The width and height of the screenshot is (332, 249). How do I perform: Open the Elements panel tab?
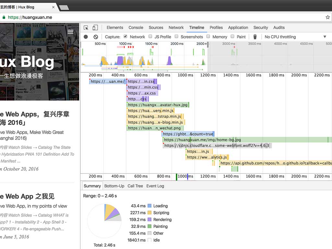[x=115, y=28]
